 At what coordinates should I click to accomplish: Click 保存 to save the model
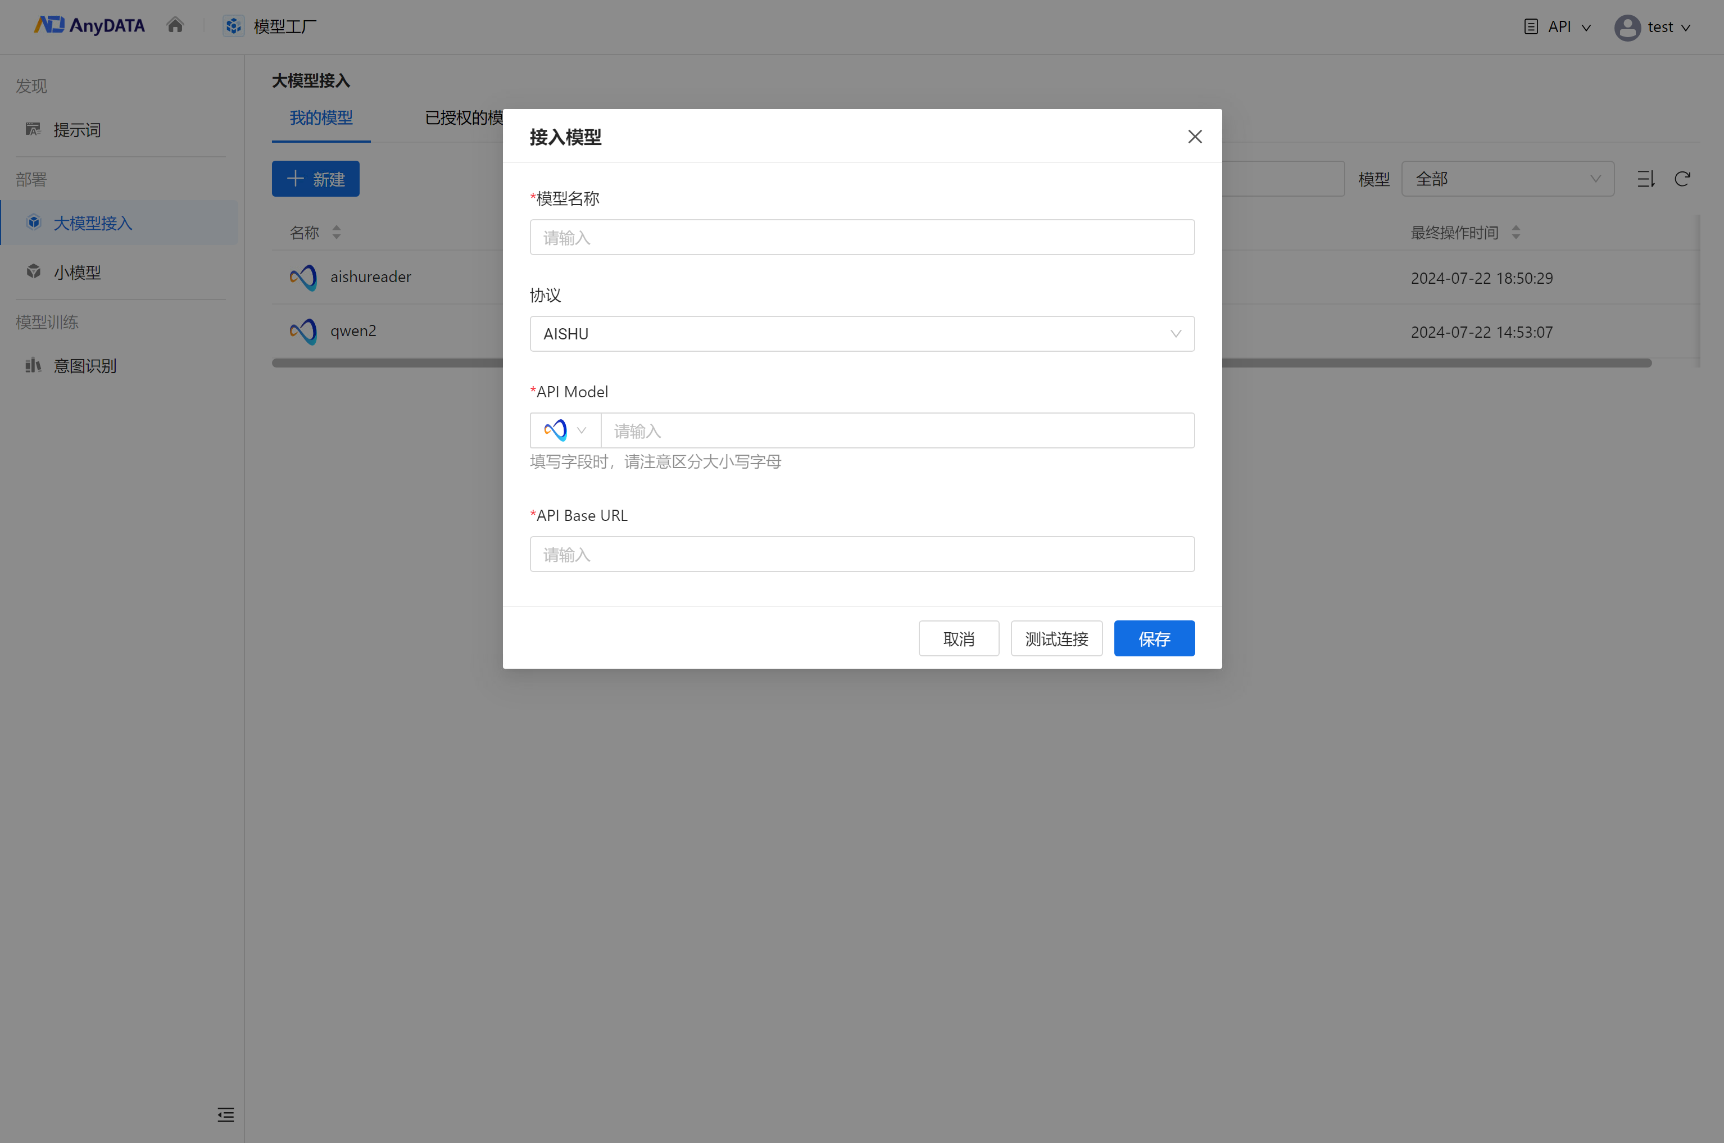pos(1154,638)
